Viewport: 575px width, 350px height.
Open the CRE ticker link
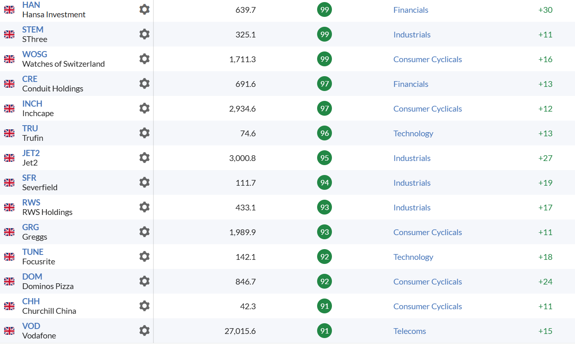30,79
